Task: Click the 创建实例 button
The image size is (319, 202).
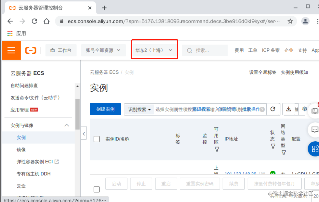Action: tap(105, 109)
